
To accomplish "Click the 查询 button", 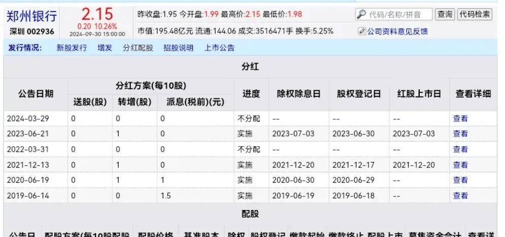I will (445, 14).
